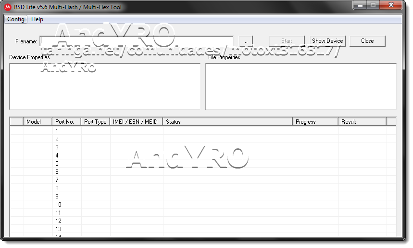Select port number 10 row
413x248 pixels.
[x=203, y=205]
